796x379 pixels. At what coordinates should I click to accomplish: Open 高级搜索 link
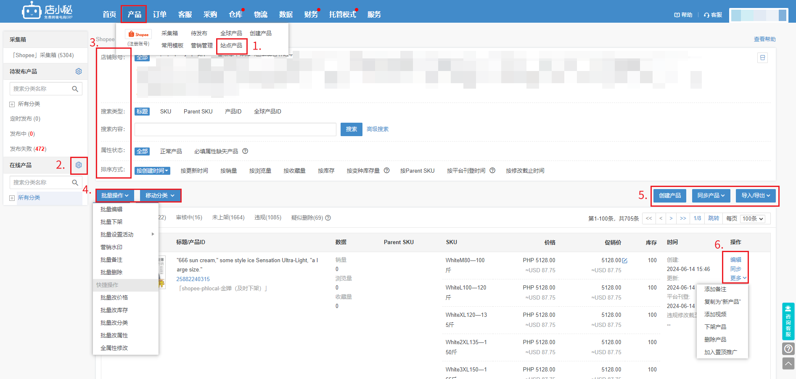[x=378, y=129]
